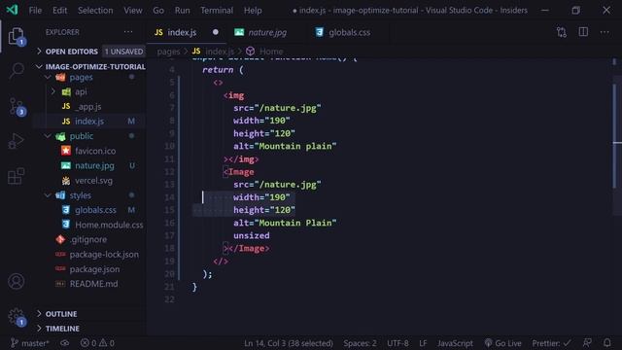The width and height of the screenshot is (622, 350).
Task: Change language mode JavaScript
Action: [x=455, y=343]
